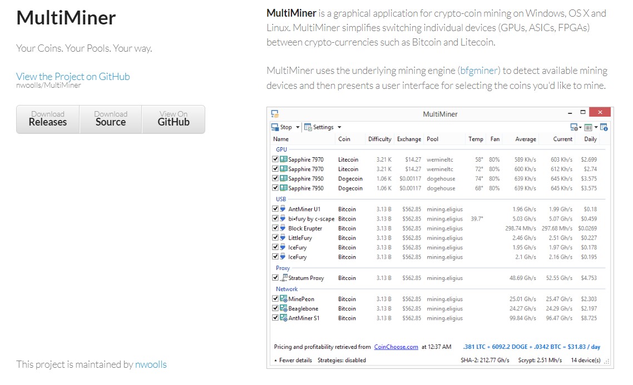Click the monitor-with-gear icon in toolbar
633x385 pixels.
pos(573,127)
